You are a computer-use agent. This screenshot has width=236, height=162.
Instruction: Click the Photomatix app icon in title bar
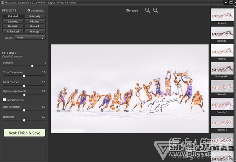click(x=2, y=2)
